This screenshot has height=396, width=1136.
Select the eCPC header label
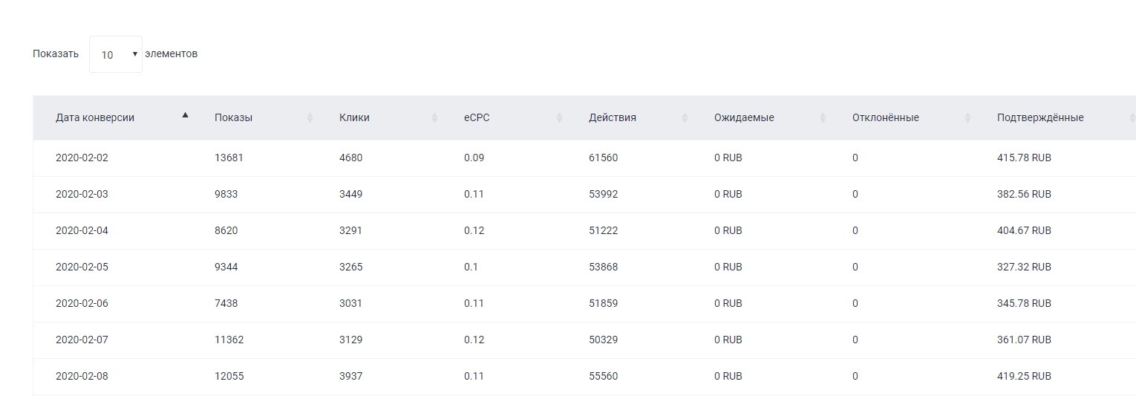click(477, 117)
